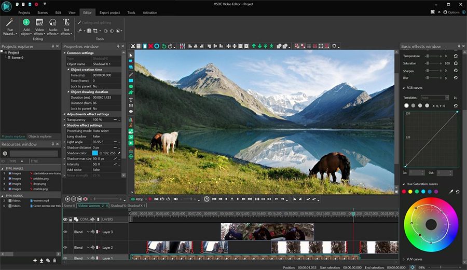Hide Layer 3 with eye icon
467x270 pixels.
65,232
